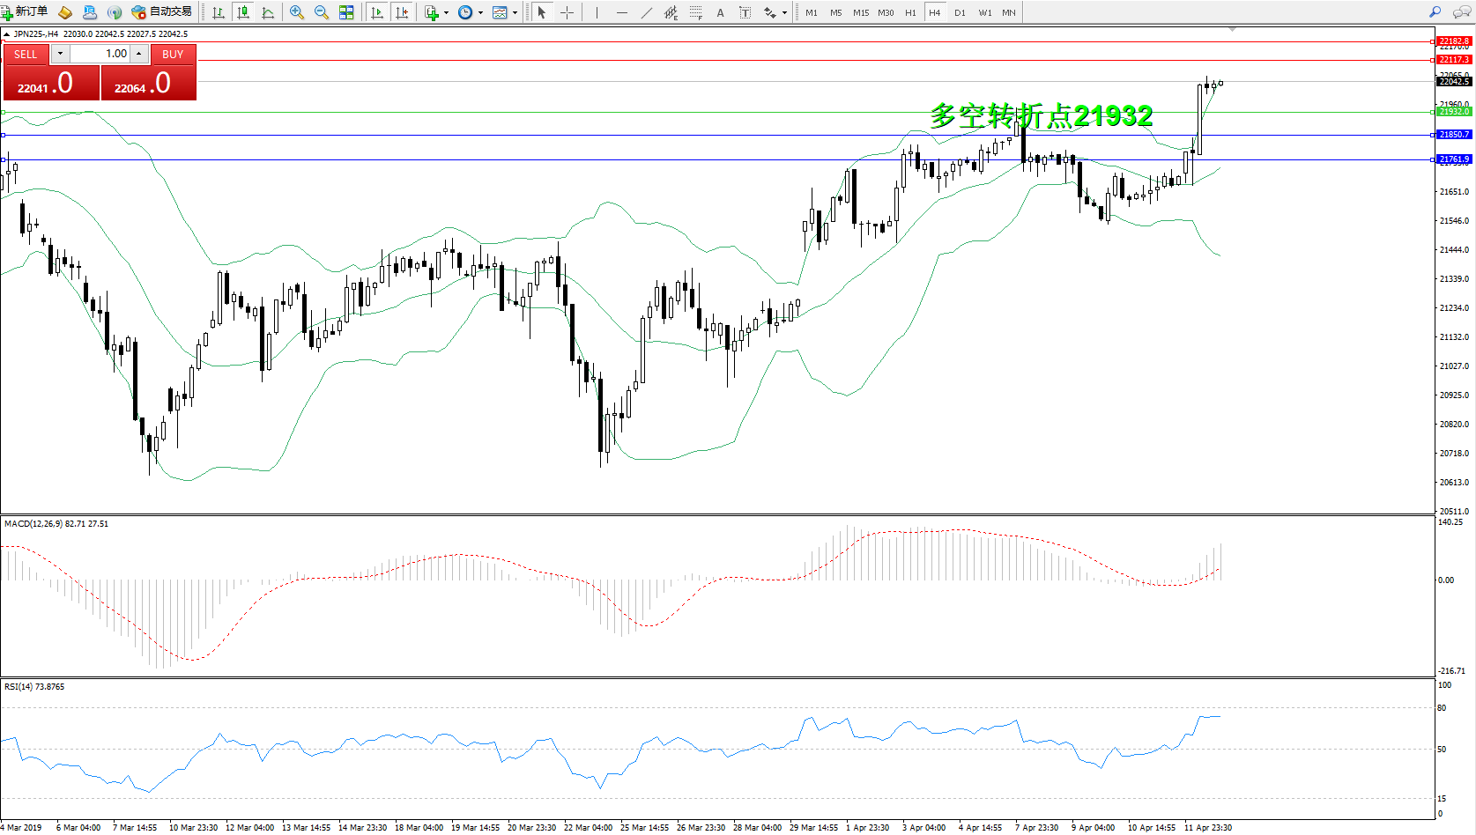Viewport: 1476px width, 835px height.
Task: Toggle AutoTrading (自动交易) on the toolbar
Action: click(x=161, y=12)
